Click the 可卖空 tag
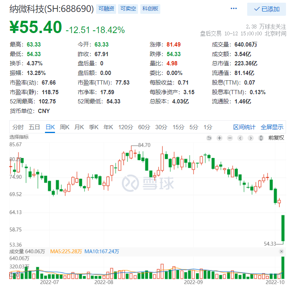291x286 pixels. (128, 9)
